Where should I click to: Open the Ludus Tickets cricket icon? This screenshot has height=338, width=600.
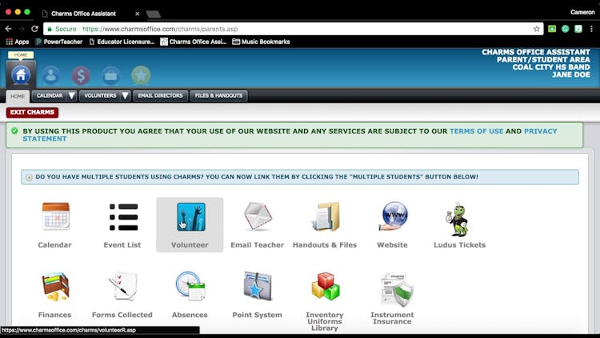(x=458, y=219)
